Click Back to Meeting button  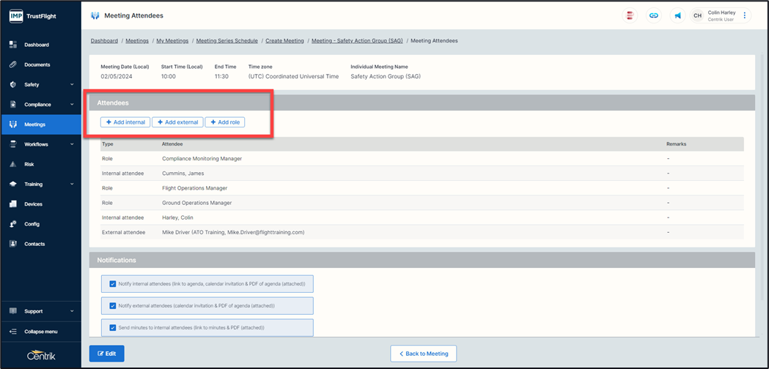[424, 354]
